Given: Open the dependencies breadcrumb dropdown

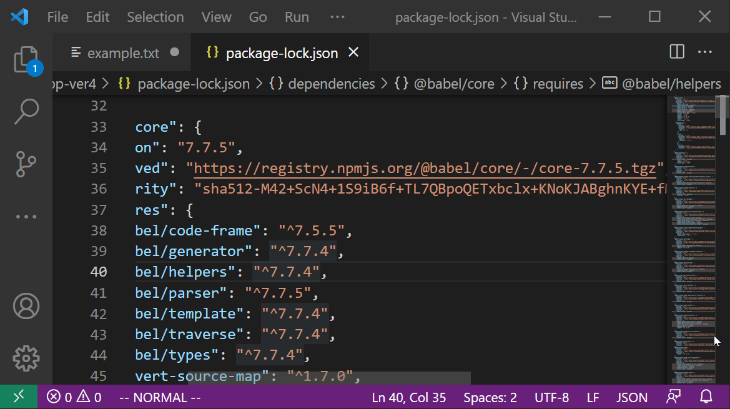Looking at the screenshot, I should pos(322,84).
